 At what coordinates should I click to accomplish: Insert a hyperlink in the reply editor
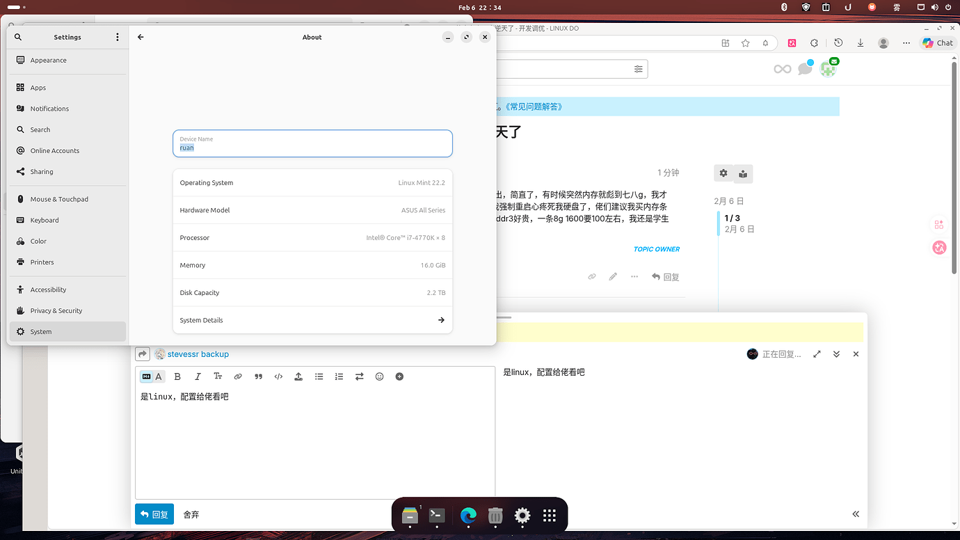click(238, 376)
